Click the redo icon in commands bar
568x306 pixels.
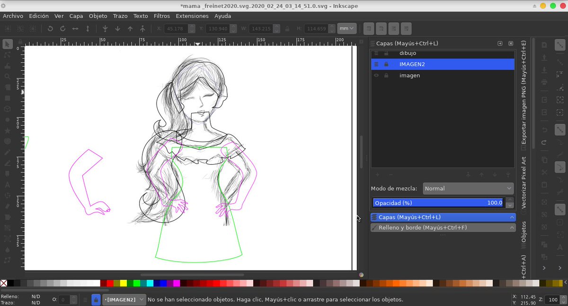pos(544,142)
